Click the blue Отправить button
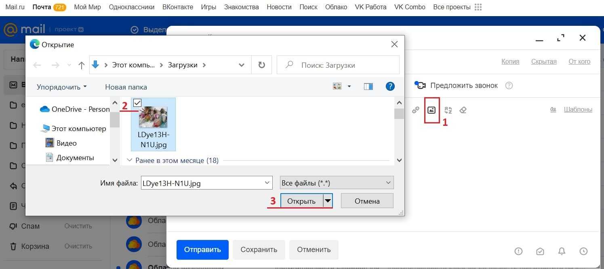Image resolution: width=604 pixels, height=269 pixels. 202,250
